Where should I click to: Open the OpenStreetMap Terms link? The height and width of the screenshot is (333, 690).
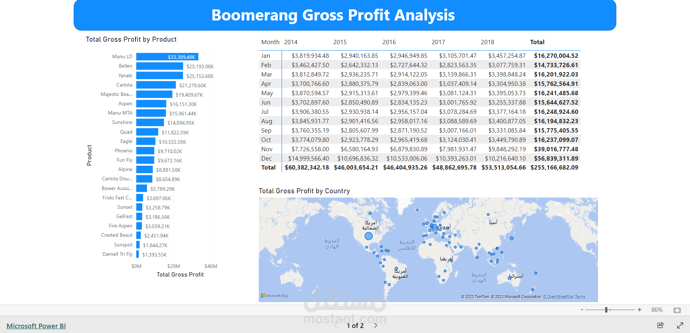[565, 297]
